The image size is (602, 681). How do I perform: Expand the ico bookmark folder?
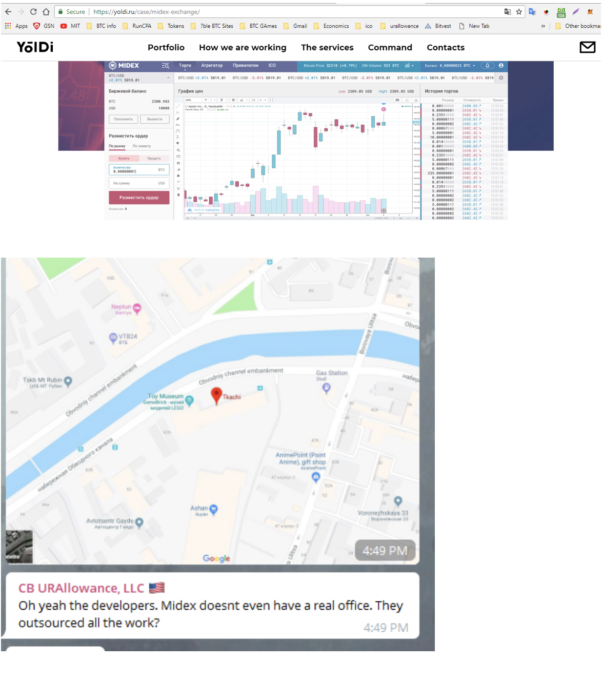[x=364, y=26]
